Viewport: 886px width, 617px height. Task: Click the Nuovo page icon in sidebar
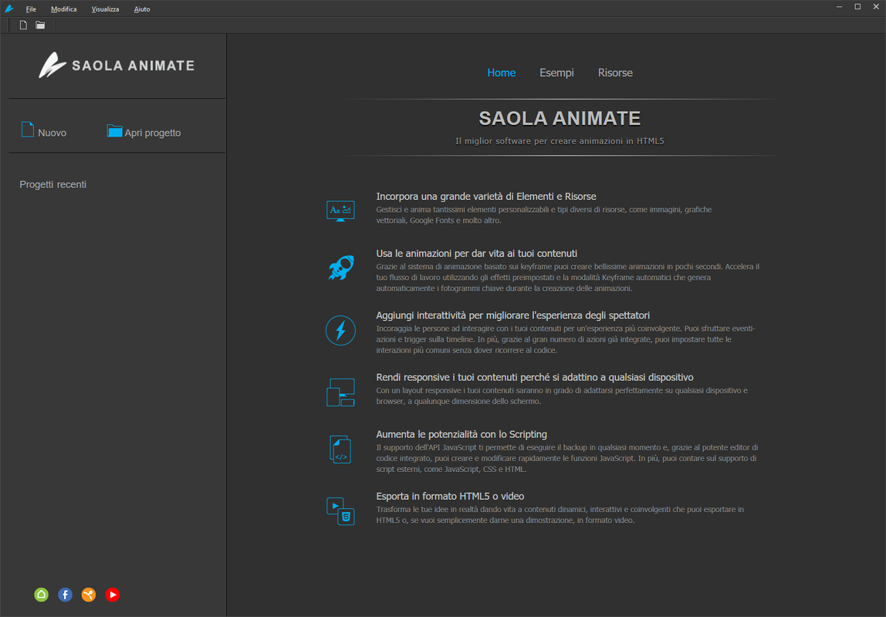28,130
